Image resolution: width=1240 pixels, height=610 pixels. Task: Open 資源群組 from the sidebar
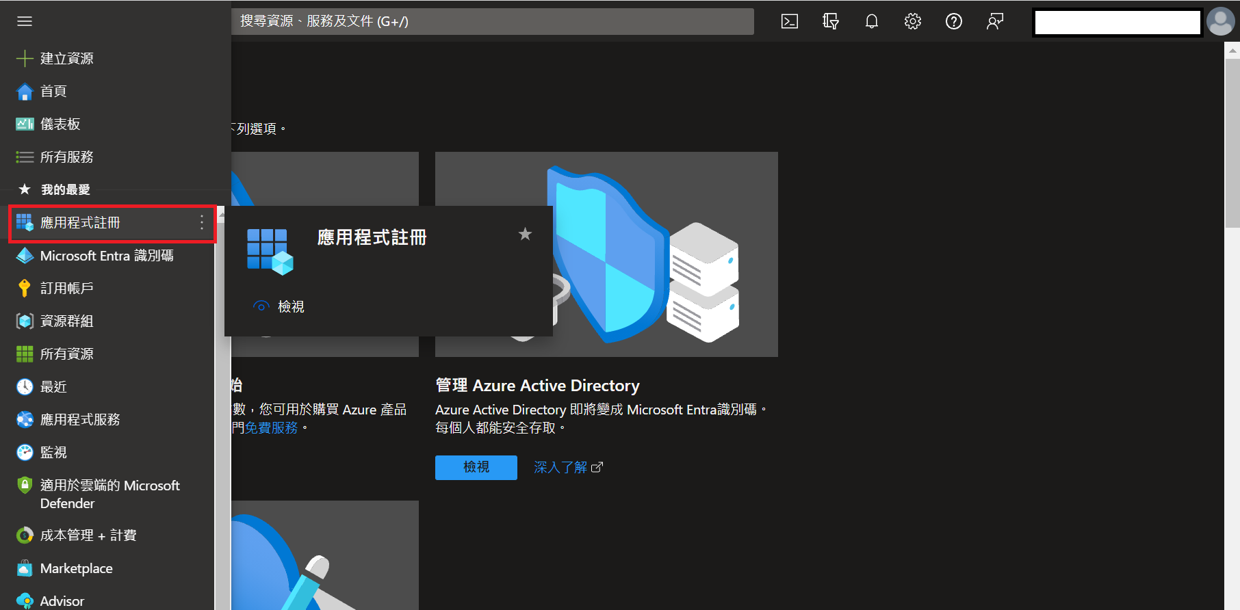click(66, 321)
